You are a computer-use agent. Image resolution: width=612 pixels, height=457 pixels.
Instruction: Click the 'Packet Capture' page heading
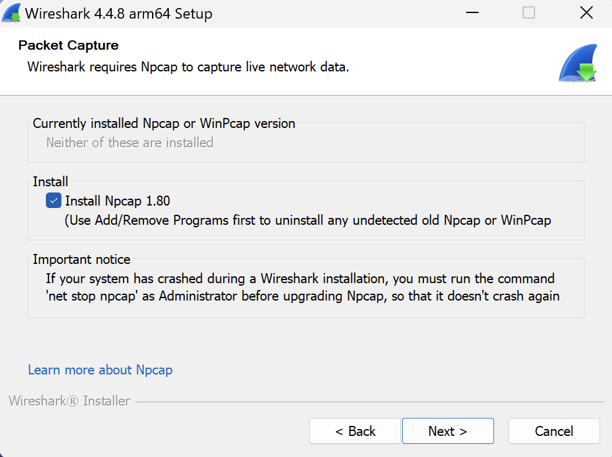pyautogui.click(x=68, y=45)
